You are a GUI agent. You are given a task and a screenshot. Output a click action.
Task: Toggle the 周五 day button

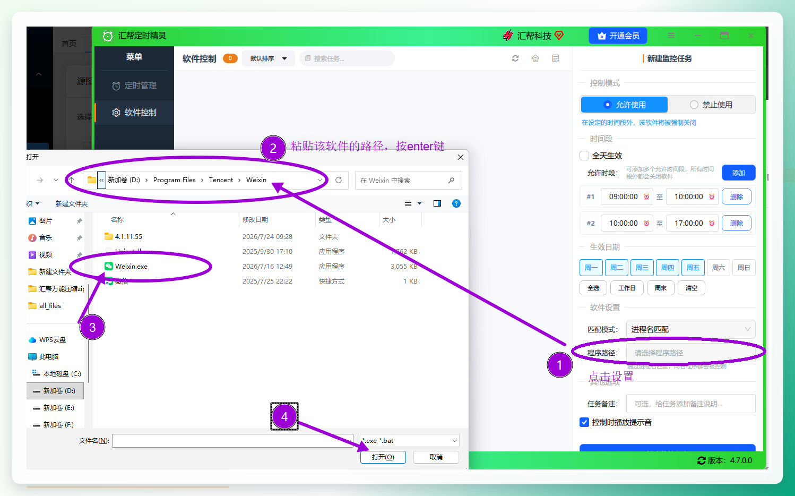tap(693, 268)
